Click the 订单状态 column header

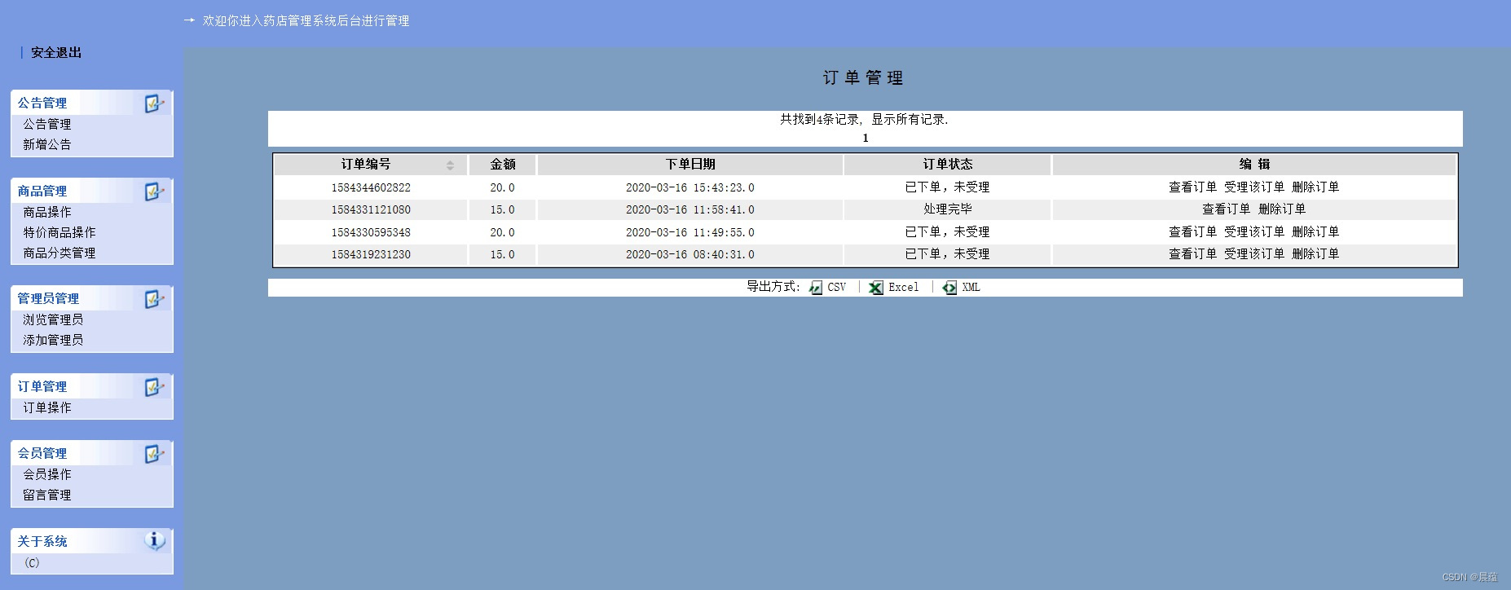pos(948,165)
